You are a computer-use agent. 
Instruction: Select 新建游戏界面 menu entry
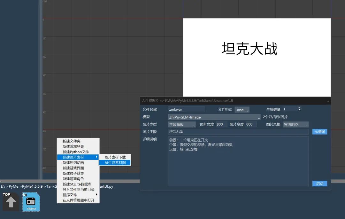tap(78, 168)
